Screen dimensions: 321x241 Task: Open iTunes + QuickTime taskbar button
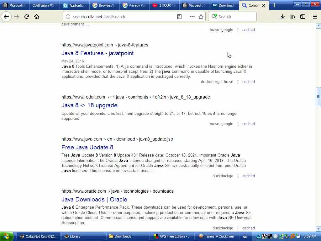click(x=218, y=237)
